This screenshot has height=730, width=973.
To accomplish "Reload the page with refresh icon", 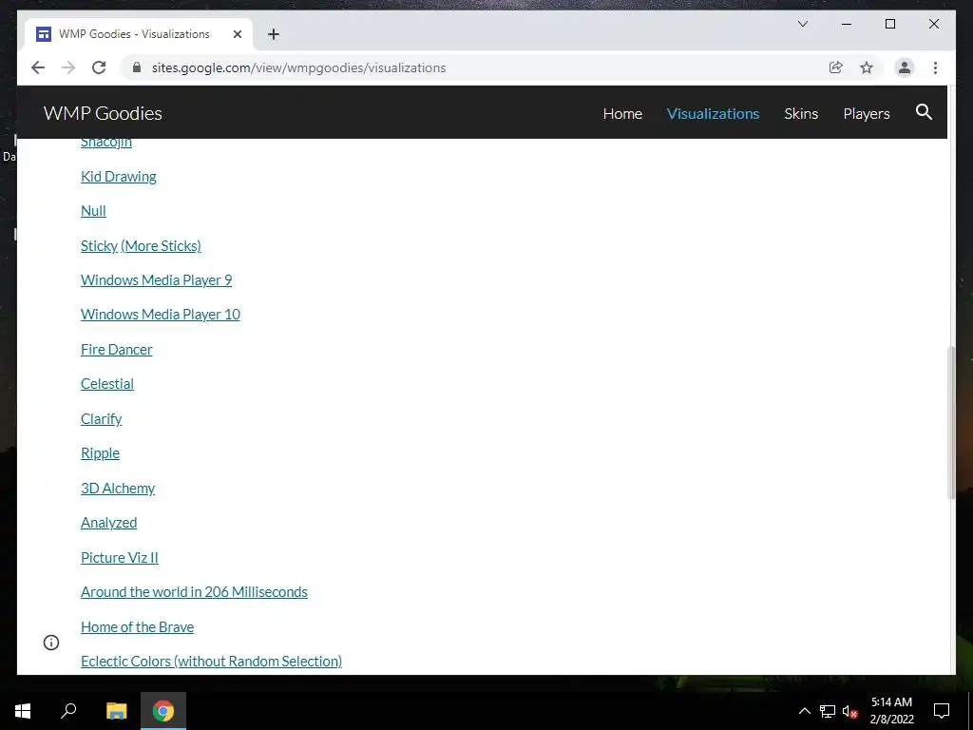I will pyautogui.click(x=99, y=67).
